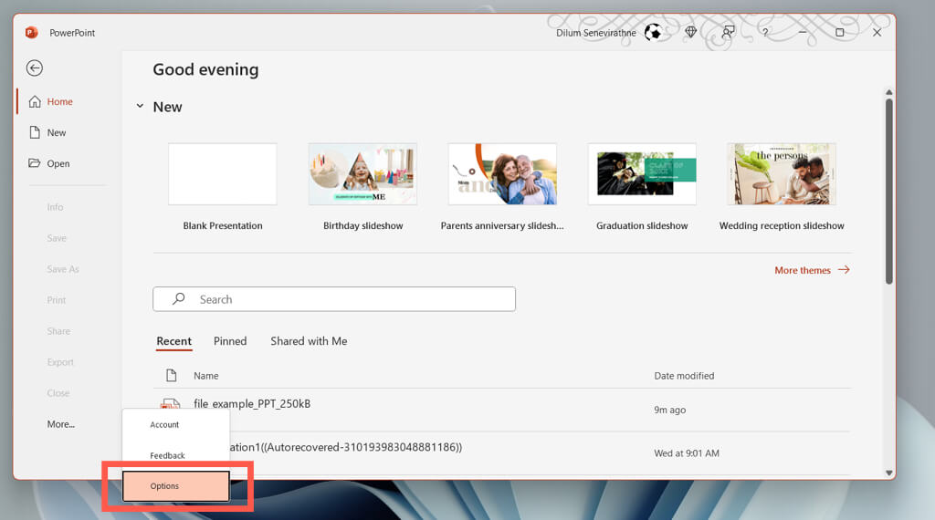Click the More... sidebar item
This screenshot has height=520, width=935.
pyautogui.click(x=61, y=424)
